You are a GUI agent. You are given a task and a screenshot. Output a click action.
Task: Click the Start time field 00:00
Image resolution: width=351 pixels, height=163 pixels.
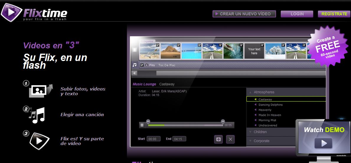coord(154,139)
